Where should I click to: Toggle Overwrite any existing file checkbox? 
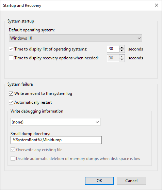pos(13,150)
